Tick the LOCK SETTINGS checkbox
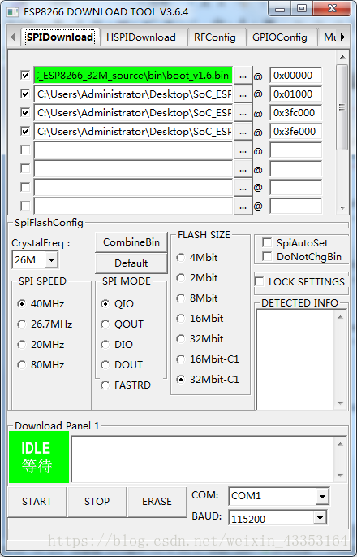The height and width of the screenshot is (557, 357). click(x=259, y=281)
